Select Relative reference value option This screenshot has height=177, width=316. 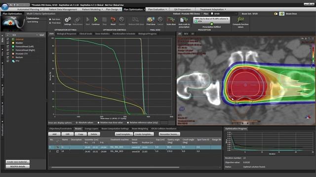[x=128, y=122]
